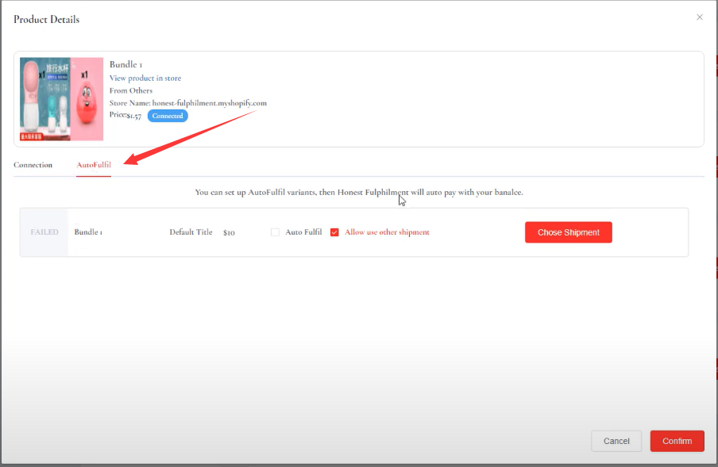Uncheck the Allow use other shipment checkbox
This screenshot has height=467, width=718.
click(x=334, y=232)
